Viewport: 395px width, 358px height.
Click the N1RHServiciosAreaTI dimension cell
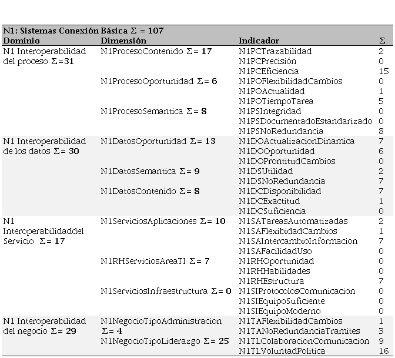[x=155, y=261]
